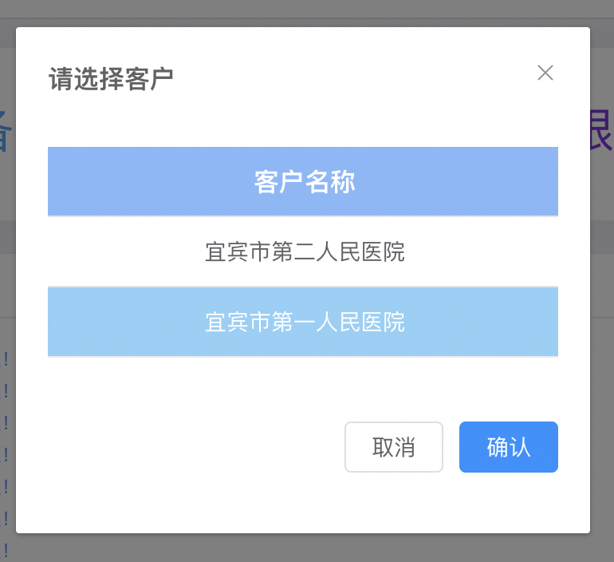Click the dialog title 请选择客户
The image size is (614, 562).
tap(111, 79)
